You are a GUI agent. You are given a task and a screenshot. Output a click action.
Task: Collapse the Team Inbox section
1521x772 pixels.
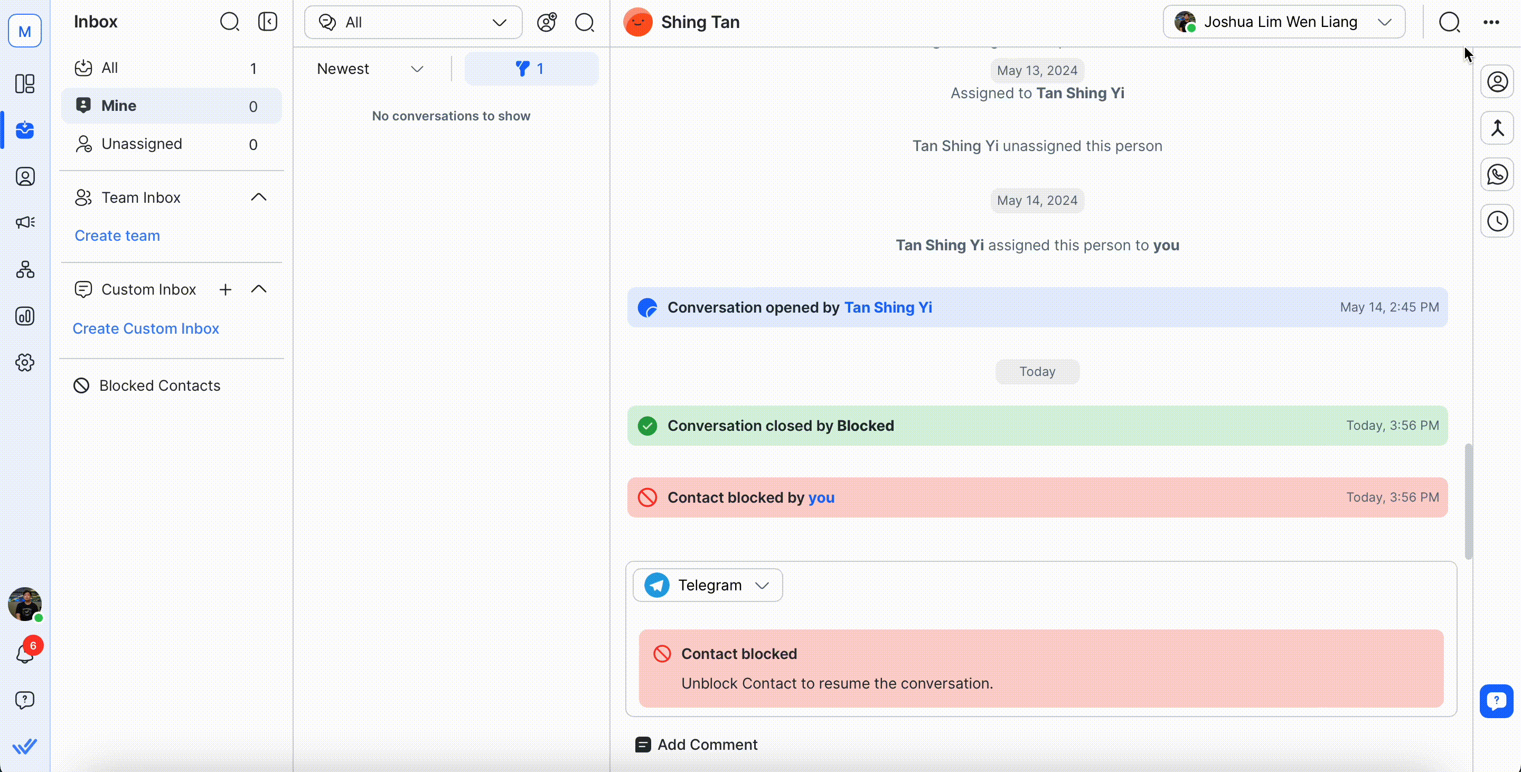coord(259,197)
